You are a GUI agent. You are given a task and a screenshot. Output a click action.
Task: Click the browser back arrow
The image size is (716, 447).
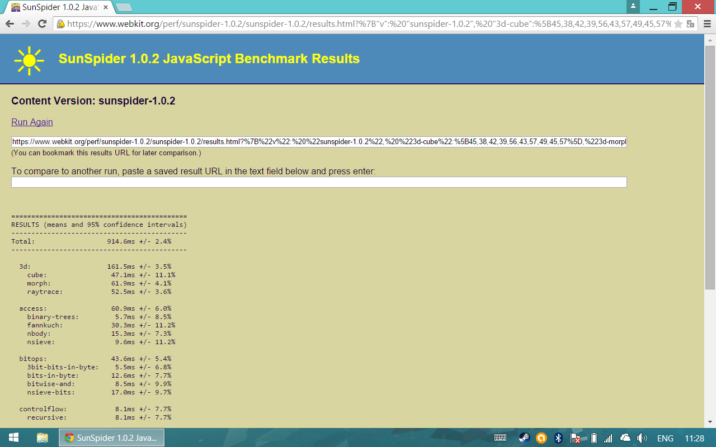10,23
